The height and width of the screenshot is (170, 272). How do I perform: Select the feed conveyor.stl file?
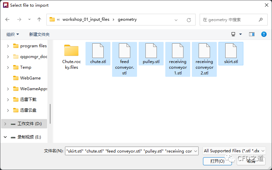click(x=125, y=59)
